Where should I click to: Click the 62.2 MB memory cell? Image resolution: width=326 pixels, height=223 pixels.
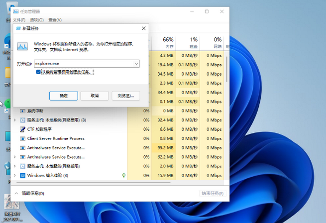[164, 157]
